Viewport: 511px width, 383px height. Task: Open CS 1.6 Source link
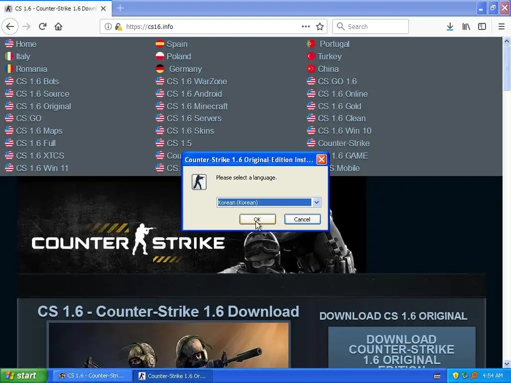(x=43, y=94)
